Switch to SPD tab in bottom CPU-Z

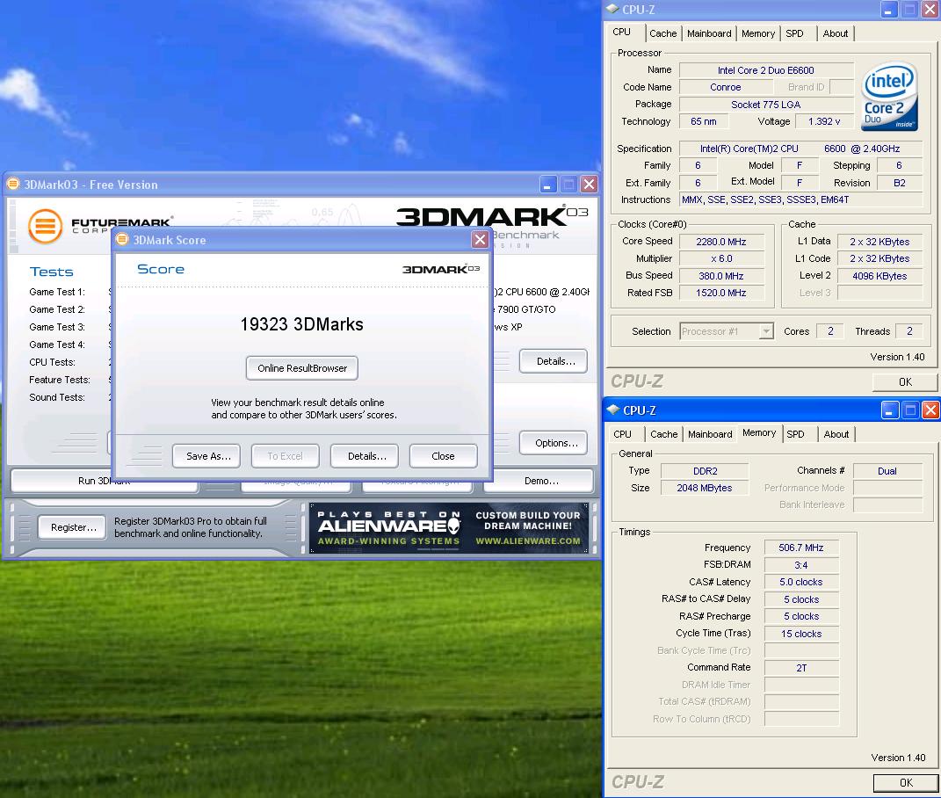[x=795, y=434]
